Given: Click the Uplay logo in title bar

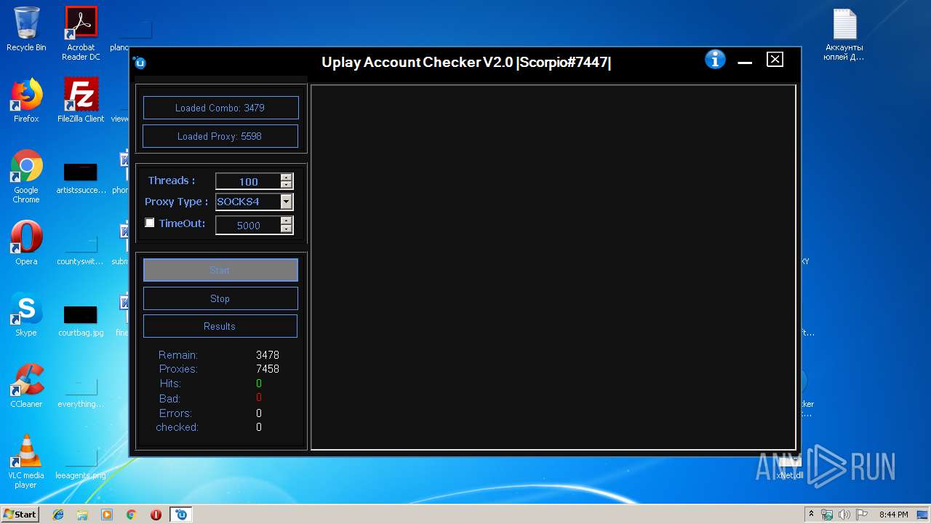Looking at the screenshot, I should [140, 63].
